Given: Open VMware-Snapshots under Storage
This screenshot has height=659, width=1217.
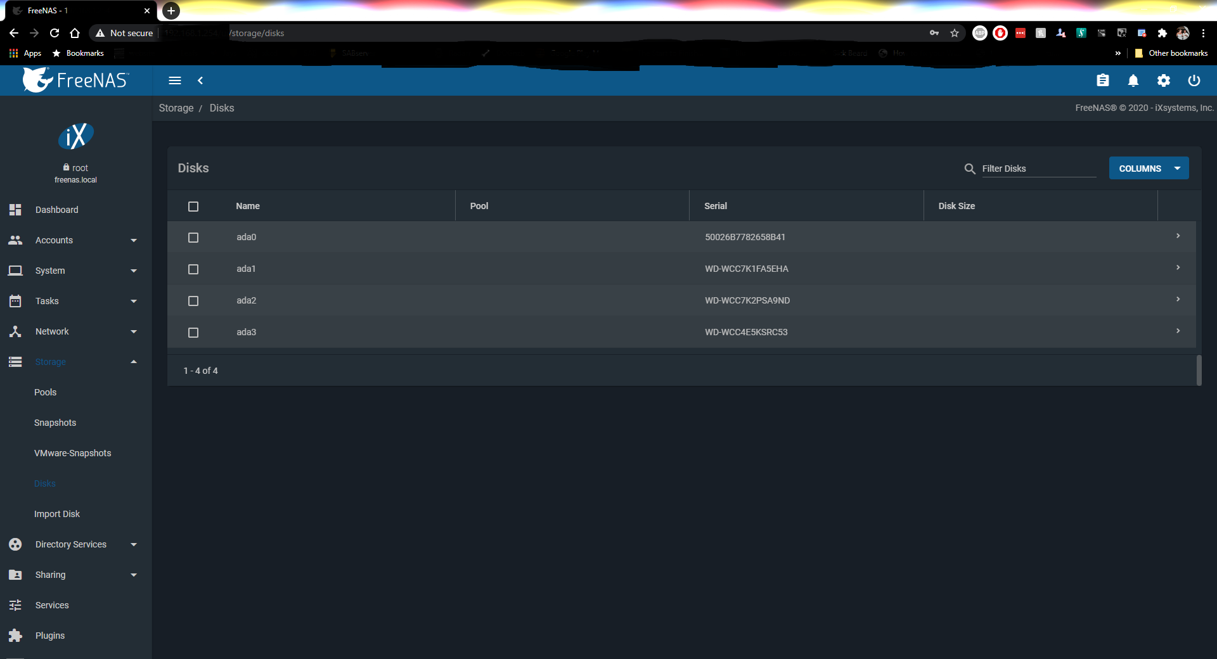Looking at the screenshot, I should [73, 453].
